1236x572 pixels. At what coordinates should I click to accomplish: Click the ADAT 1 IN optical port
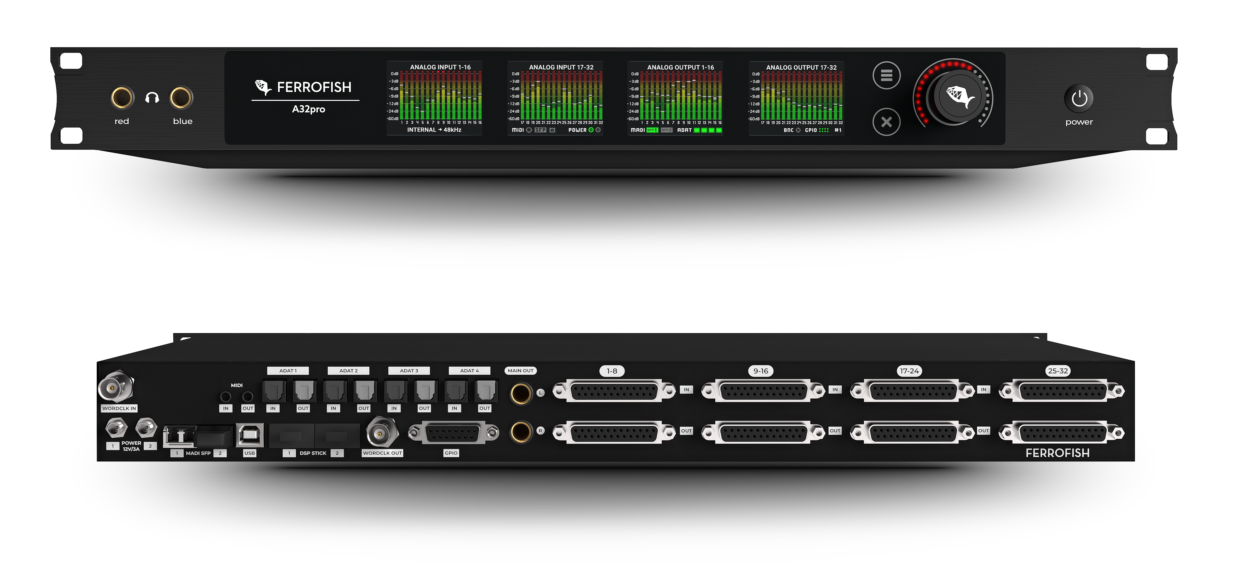click(274, 391)
